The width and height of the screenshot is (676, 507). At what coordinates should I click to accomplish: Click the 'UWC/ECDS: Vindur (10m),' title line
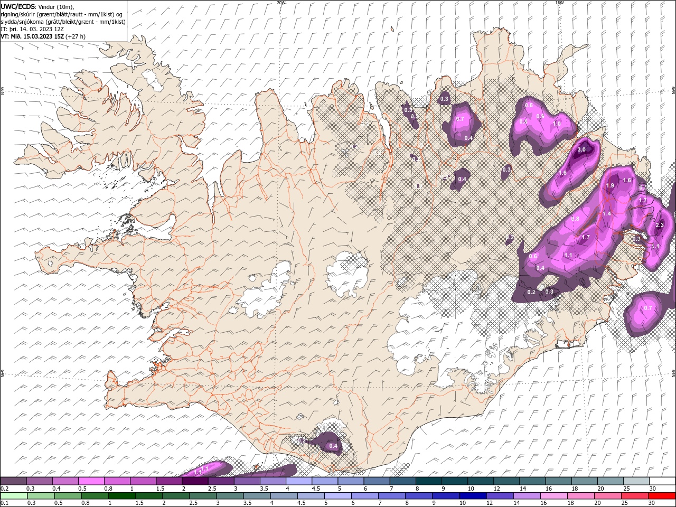tap(37, 6)
